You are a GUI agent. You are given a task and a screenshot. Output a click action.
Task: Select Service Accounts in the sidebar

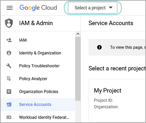pyautogui.click(x=38, y=105)
